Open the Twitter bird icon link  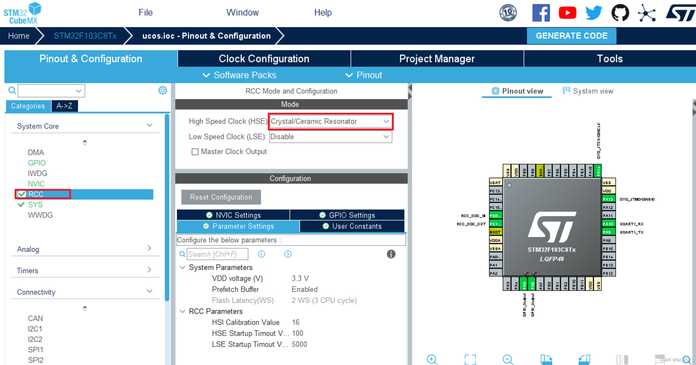coord(594,13)
